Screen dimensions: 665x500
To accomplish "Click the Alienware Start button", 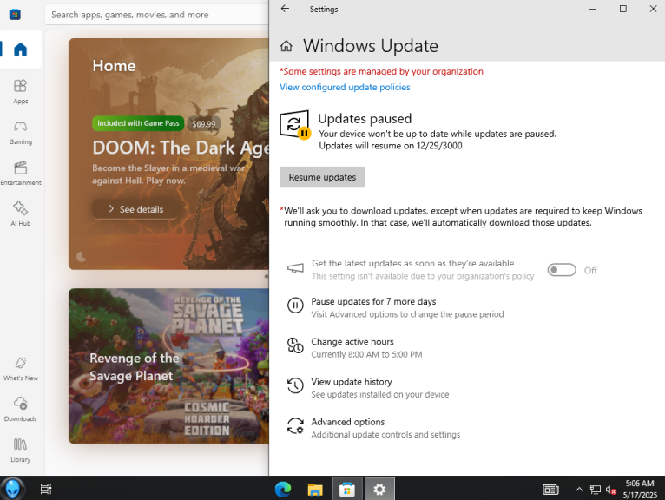I will pos(13,489).
